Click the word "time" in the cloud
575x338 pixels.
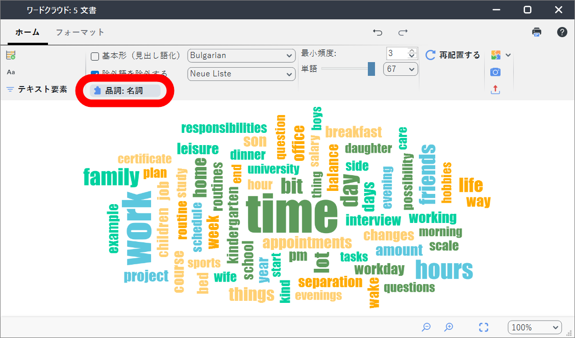292,214
